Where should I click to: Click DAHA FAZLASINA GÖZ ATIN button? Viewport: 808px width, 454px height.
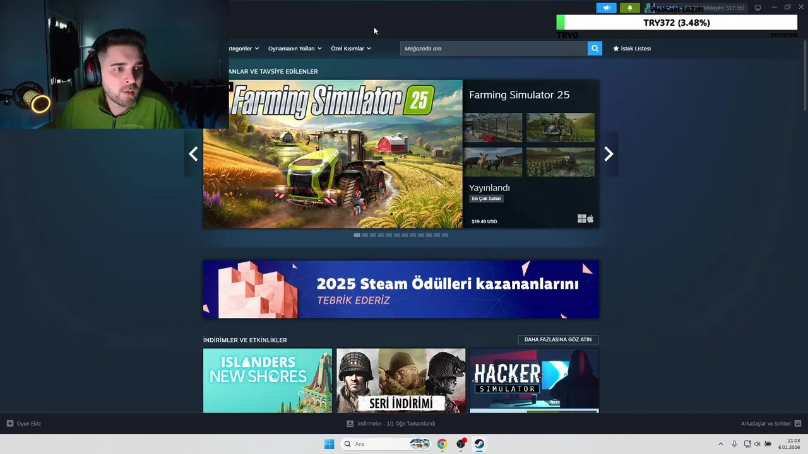pyautogui.click(x=558, y=339)
